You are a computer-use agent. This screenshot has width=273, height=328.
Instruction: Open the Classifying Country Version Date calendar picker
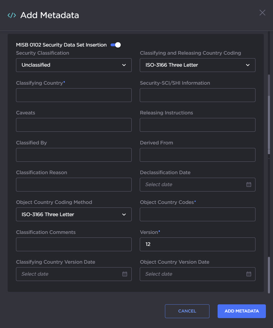click(x=125, y=274)
